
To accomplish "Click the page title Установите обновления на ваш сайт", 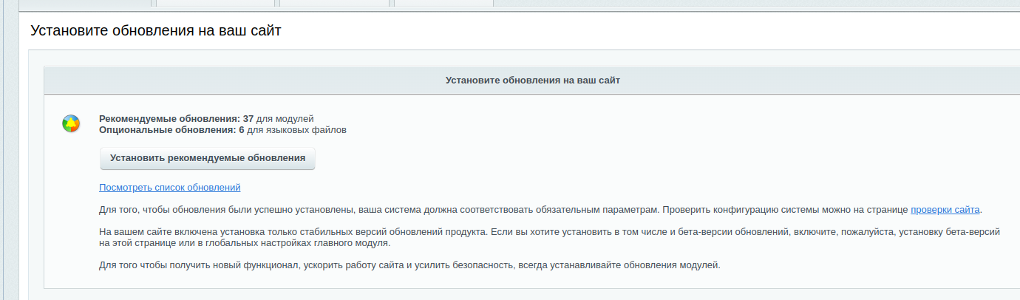I will click(156, 31).
